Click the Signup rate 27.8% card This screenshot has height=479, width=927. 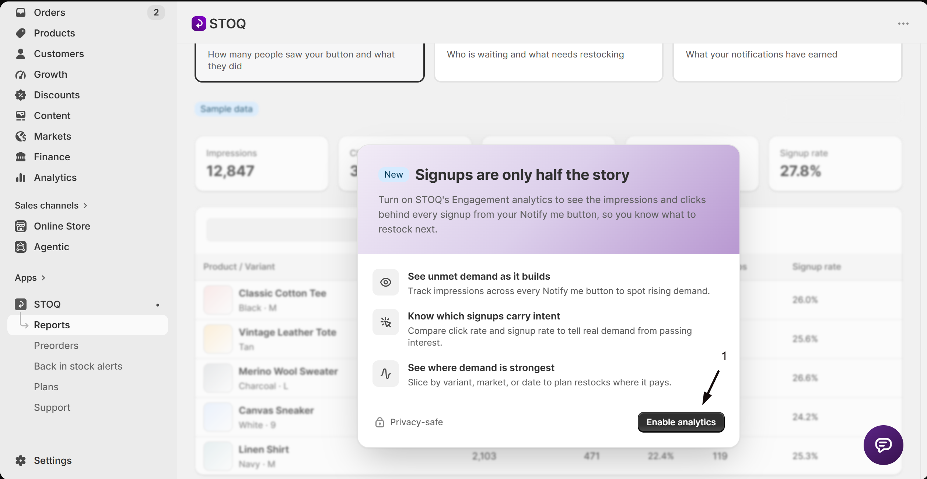(x=835, y=164)
